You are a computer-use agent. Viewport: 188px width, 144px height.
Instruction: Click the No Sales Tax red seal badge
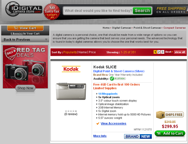52,12
